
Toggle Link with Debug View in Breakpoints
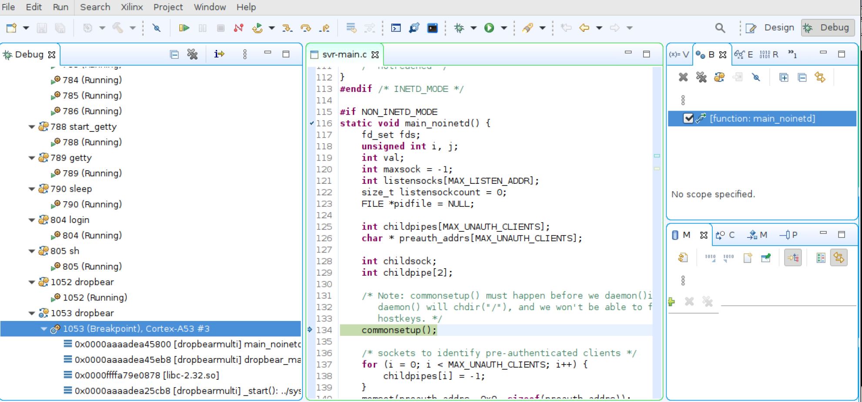(x=820, y=78)
